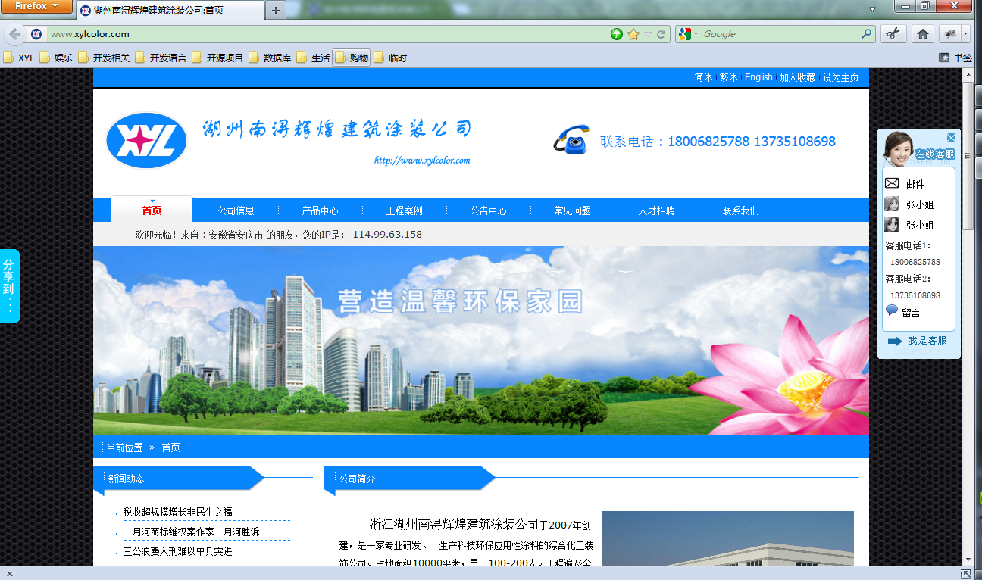The image size is (982, 580).
Task: Go to the browser home page
Action: [922, 34]
